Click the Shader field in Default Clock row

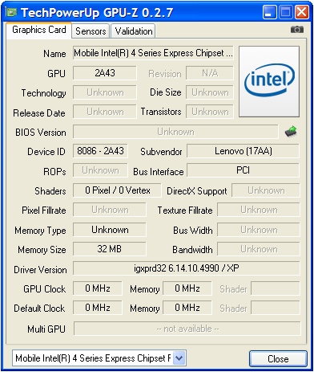pyautogui.click(x=276, y=308)
